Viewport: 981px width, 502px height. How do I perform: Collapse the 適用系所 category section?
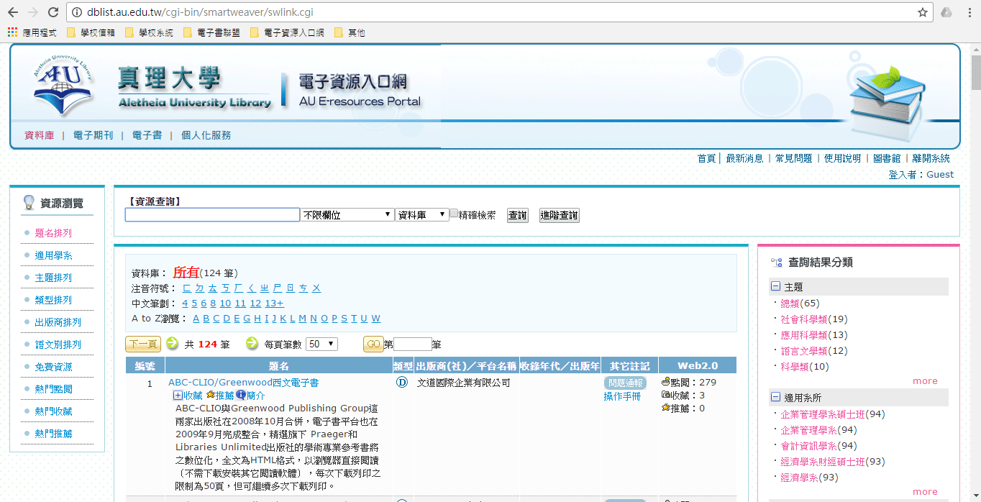pyautogui.click(x=775, y=397)
